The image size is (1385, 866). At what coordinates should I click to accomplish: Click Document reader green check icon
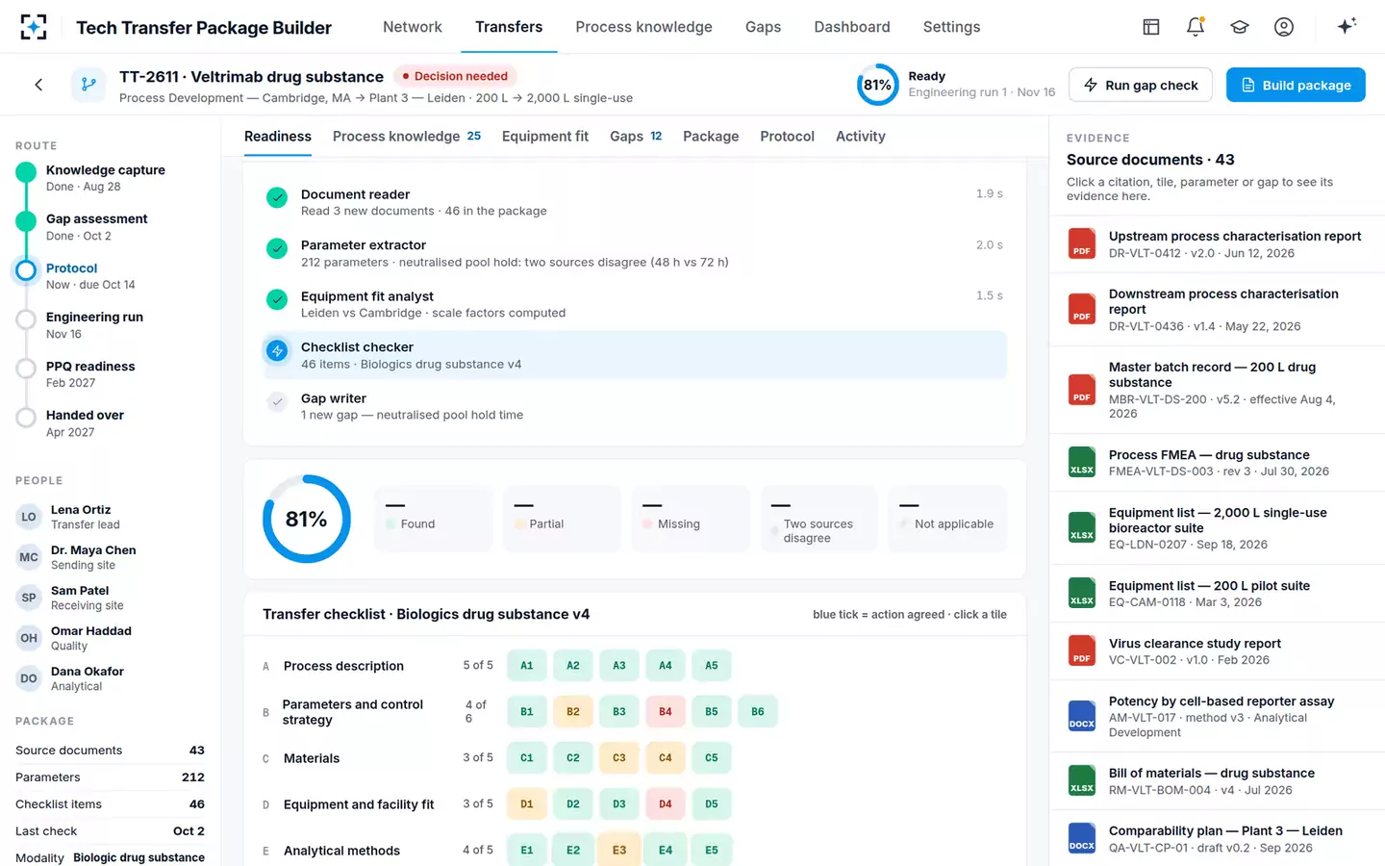[277, 198]
